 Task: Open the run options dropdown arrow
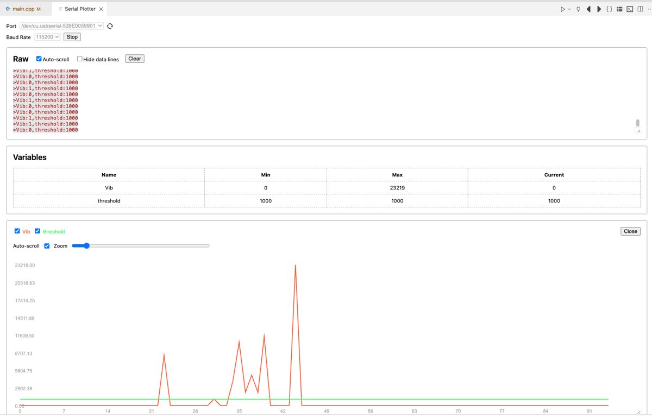click(569, 9)
